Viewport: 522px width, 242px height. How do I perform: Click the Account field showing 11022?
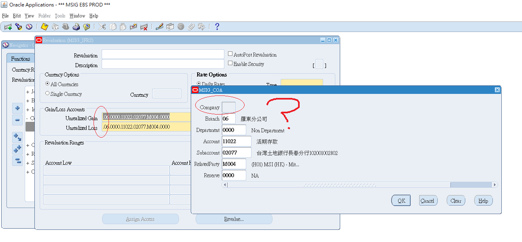[x=237, y=141]
